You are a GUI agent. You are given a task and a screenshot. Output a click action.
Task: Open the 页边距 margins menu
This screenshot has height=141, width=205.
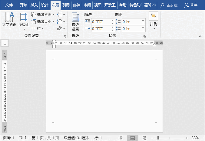click(x=24, y=21)
